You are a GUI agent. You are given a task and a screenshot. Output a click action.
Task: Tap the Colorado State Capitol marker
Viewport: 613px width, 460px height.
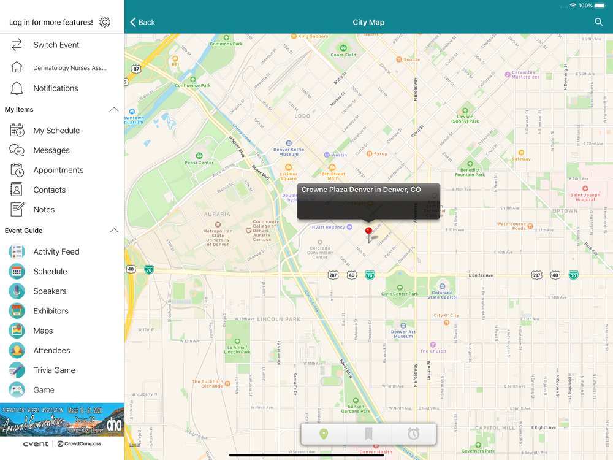click(442, 286)
